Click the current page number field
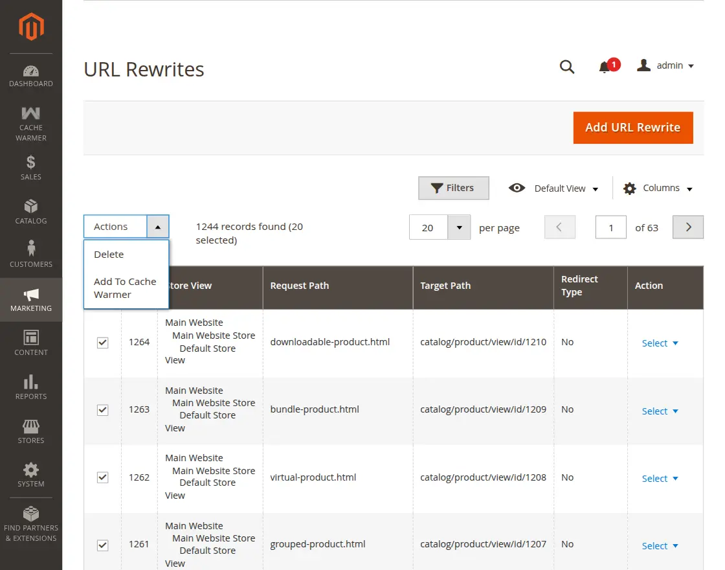The image size is (725, 570). (610, 227)
